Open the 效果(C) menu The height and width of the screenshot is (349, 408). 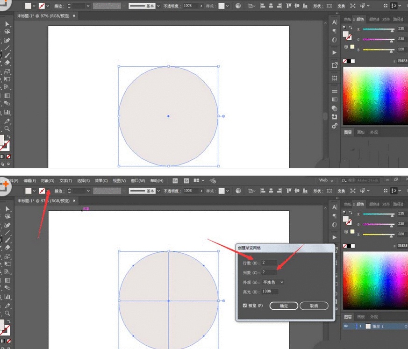click(101, 181)
